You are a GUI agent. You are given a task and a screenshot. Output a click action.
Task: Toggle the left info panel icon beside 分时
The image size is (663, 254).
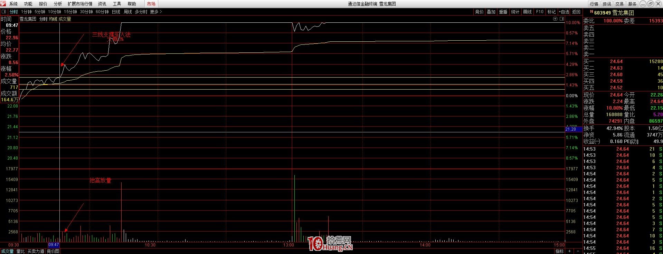click(x=4, y=12)
